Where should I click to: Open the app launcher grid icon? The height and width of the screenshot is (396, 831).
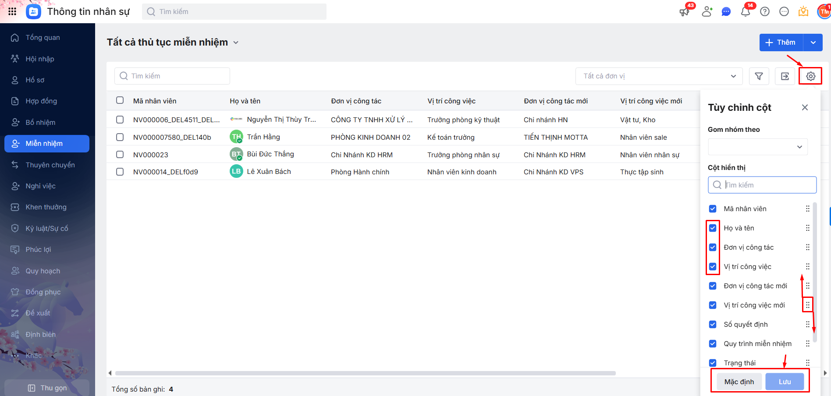(x=12, y=11)
